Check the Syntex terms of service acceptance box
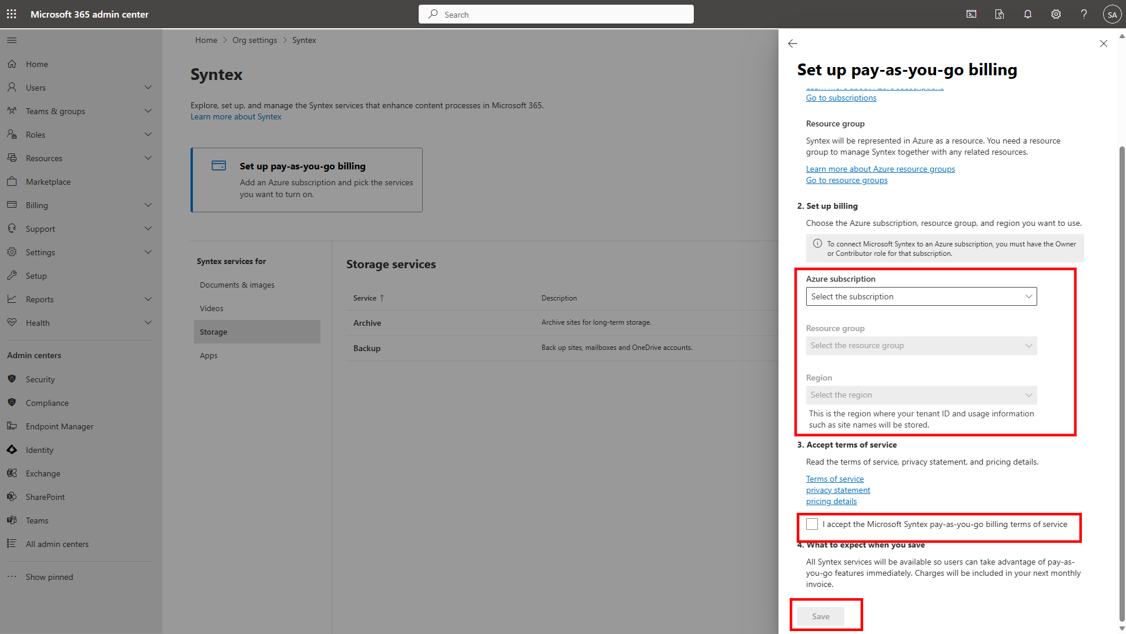This screenshot has height=634, width=1126. pos(812,523)
